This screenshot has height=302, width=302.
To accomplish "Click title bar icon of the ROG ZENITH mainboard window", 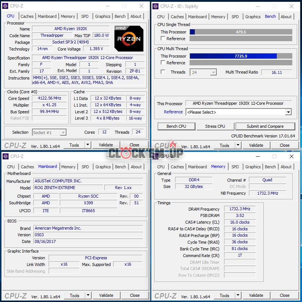I will coord(5,156).
